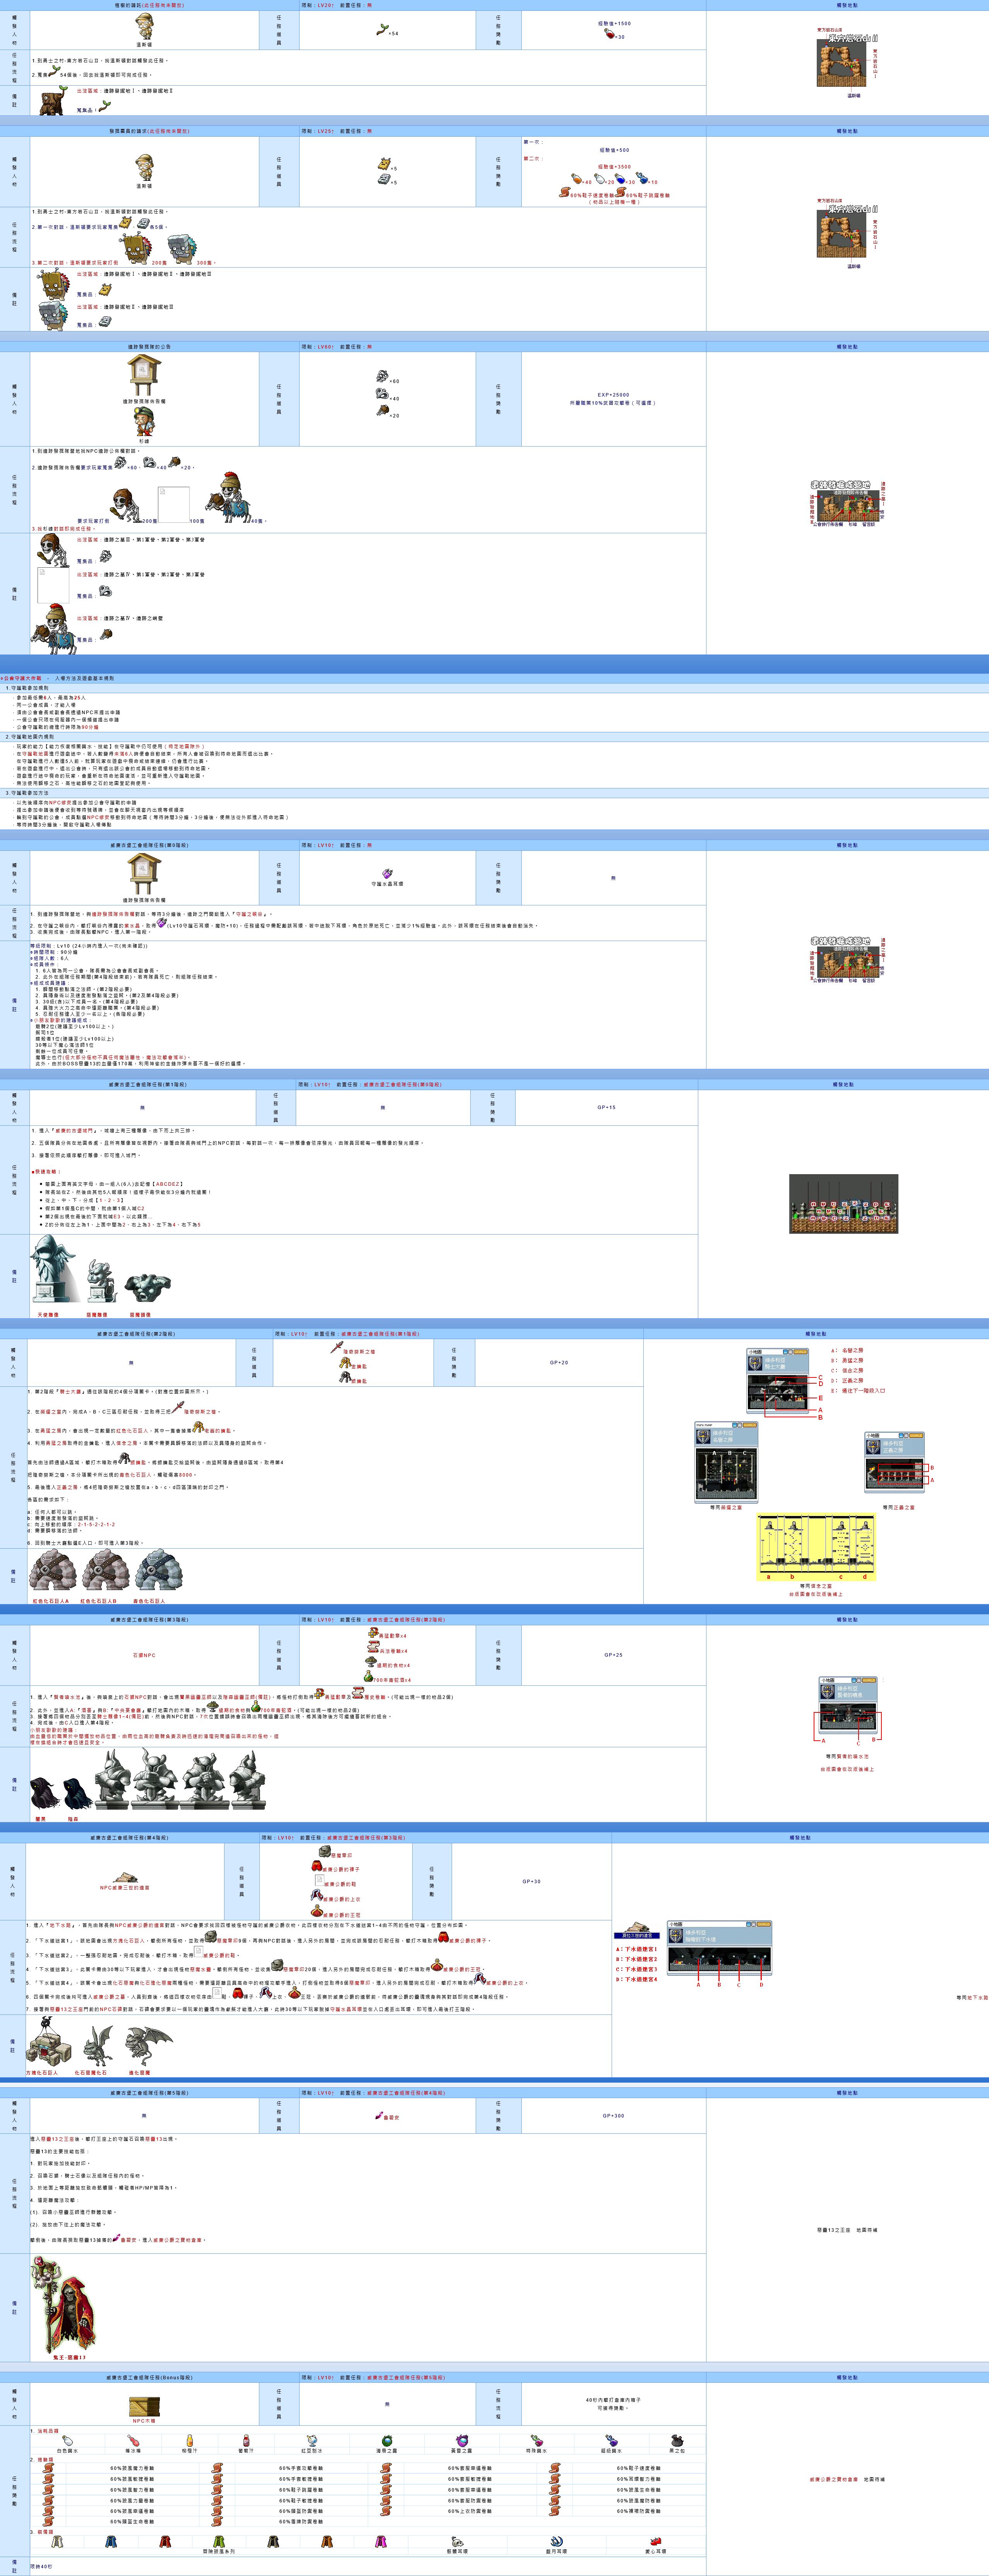Screen dimensions: 989x2576
Task: Click the skull item icon marked ×60
Action: coord(382,377)
